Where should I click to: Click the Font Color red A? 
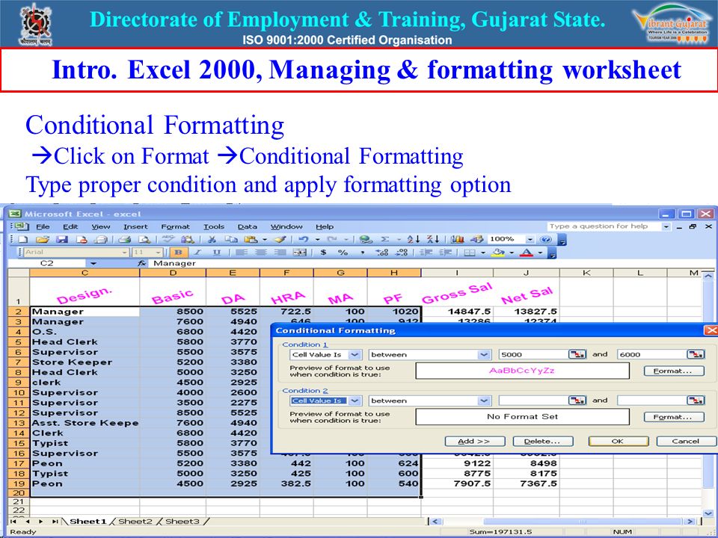tap(527, 253)
